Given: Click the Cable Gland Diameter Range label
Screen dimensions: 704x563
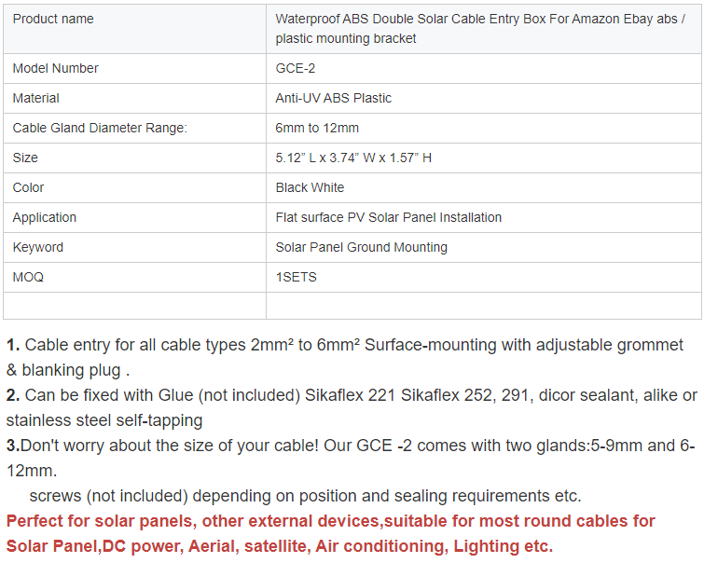Looking at the screenshot, I should point(100,128).
